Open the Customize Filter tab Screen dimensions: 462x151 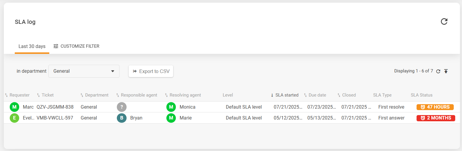click(x=76, y=46)
